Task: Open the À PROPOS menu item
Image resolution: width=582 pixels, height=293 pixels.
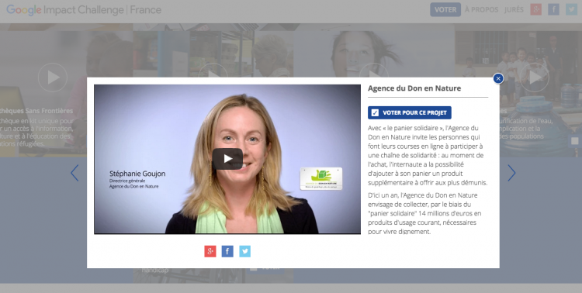Action: coord(481,9)
